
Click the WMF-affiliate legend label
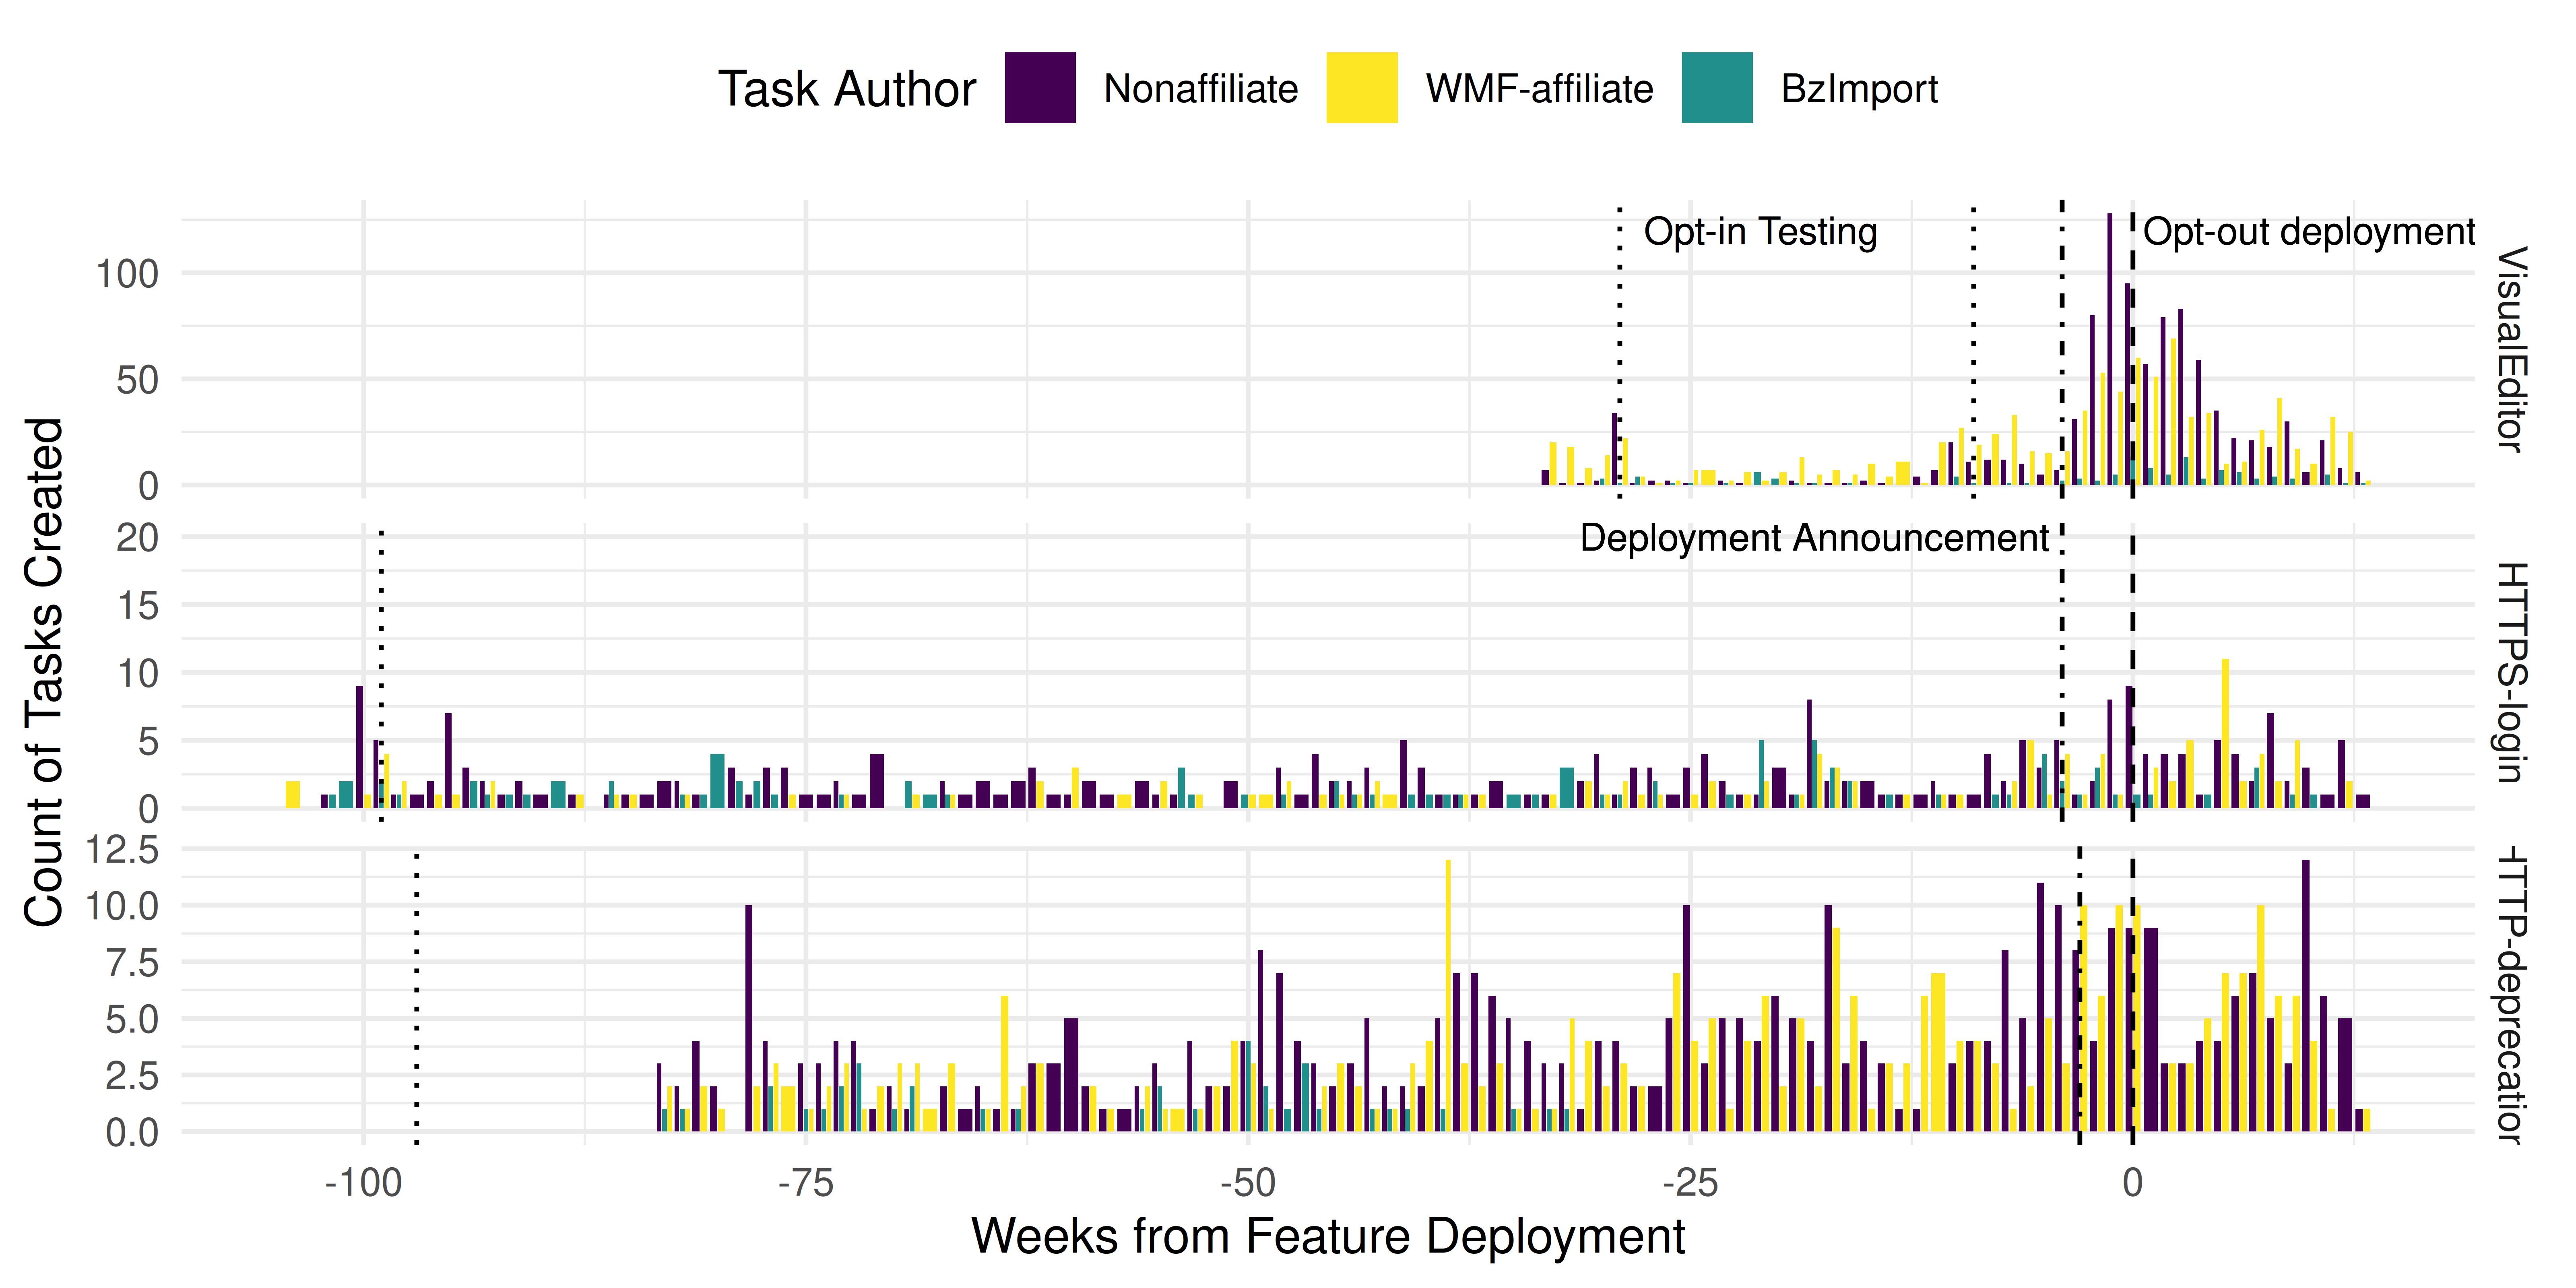click(x=1539, y=89)
